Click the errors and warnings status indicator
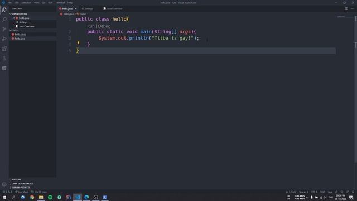 (7, 192)
